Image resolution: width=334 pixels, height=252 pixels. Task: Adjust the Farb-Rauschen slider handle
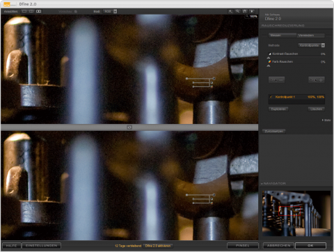(269, 66)
